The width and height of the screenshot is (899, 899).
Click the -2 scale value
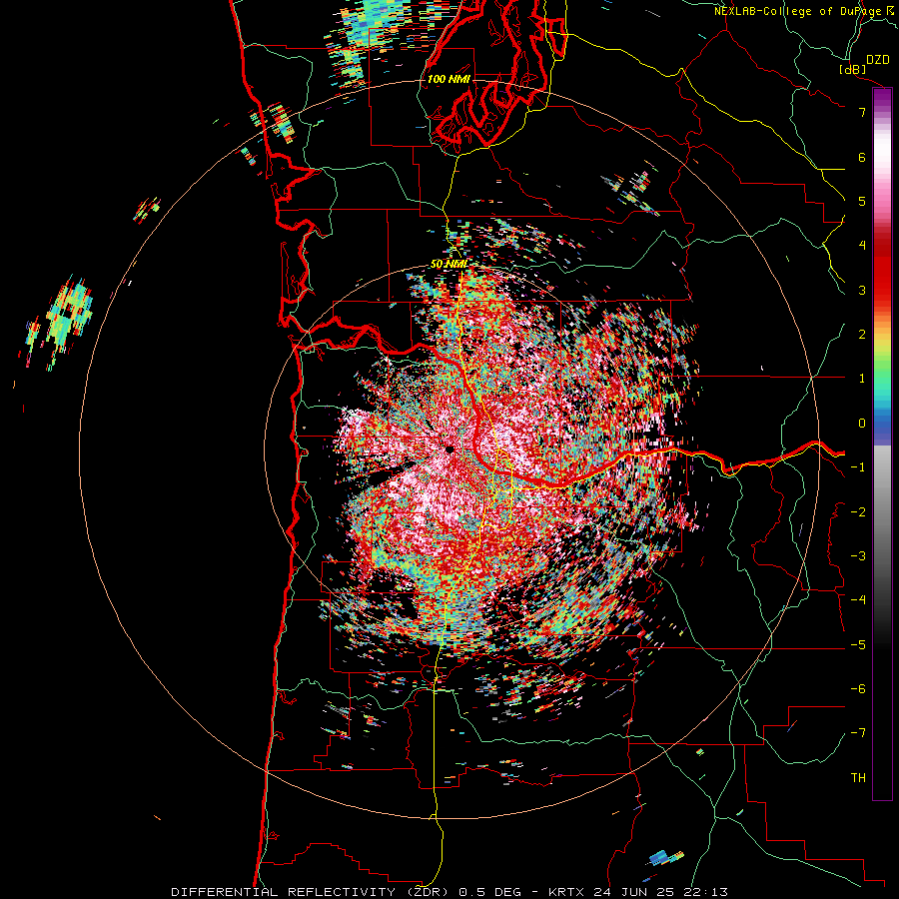tap(858, 511)
